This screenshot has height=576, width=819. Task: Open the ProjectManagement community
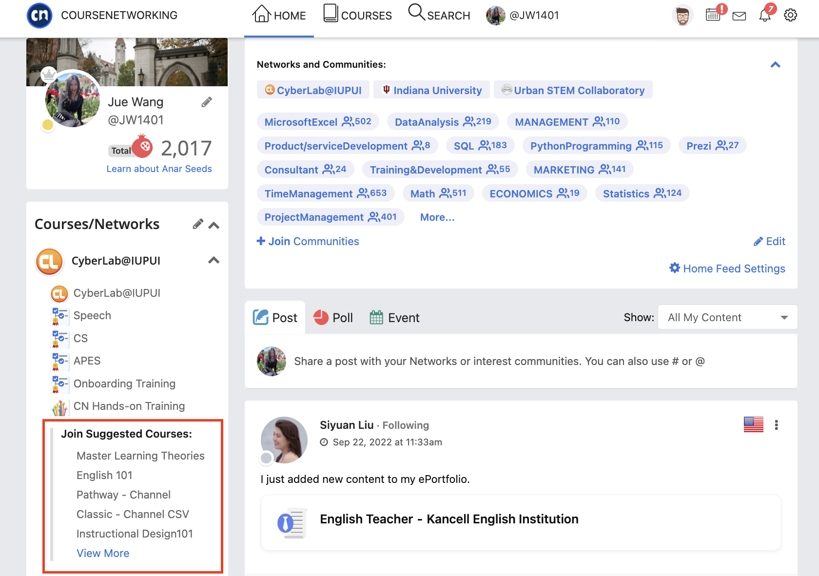(x=331, y=217)
